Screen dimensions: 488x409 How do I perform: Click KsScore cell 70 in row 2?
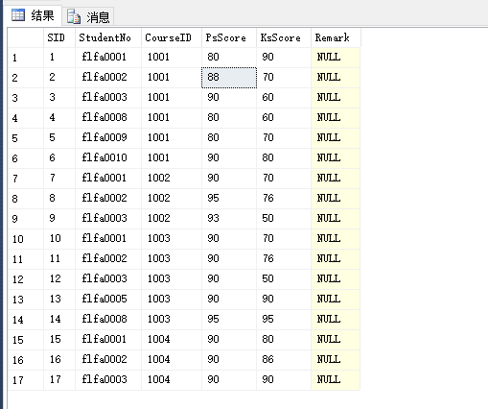click(x=284, y=78)
